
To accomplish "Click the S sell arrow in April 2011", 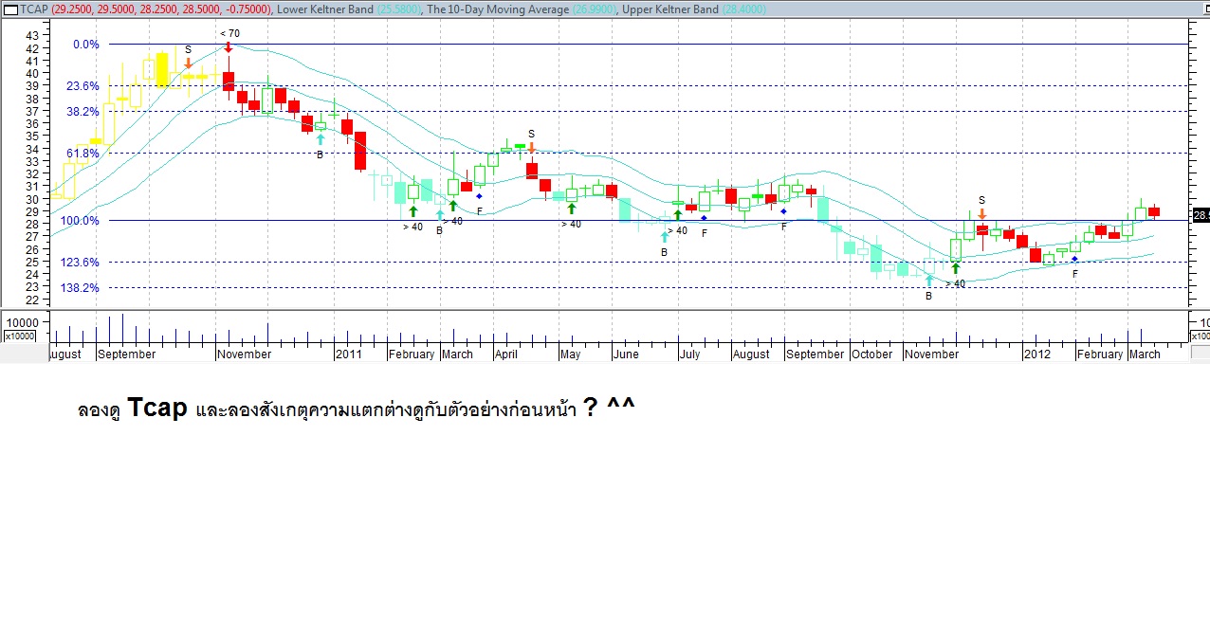I will point(532,147).
